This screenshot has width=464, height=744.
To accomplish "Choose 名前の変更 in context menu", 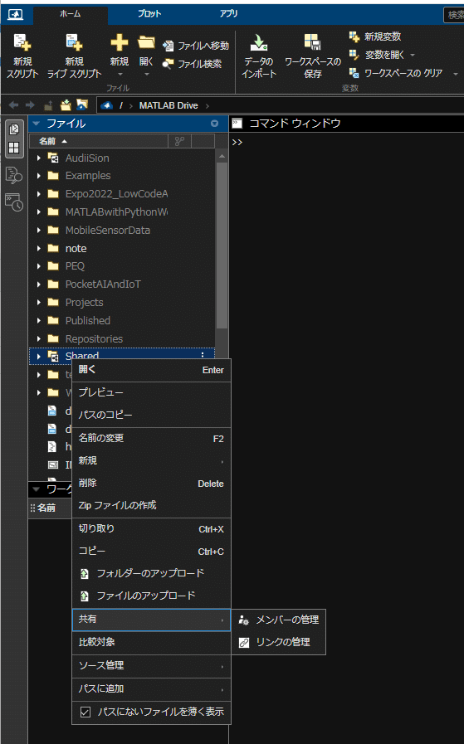I will click(x=151, y=439).
